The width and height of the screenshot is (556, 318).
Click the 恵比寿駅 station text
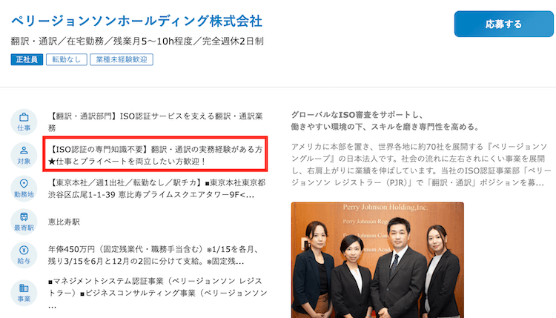[64, 222]
